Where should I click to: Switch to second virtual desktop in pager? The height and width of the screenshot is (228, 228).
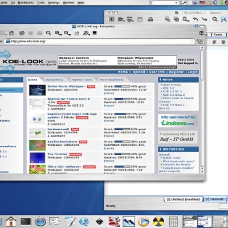pos(205,222)
